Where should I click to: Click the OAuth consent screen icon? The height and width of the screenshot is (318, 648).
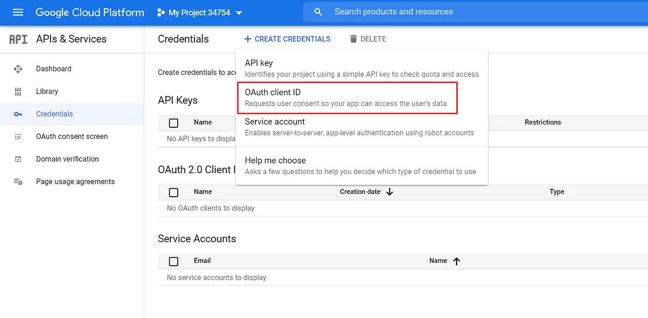(18, 137)
